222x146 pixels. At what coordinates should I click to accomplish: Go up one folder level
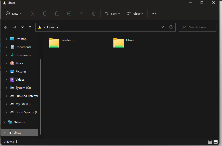pyautogui.click(x=30, y=27)
